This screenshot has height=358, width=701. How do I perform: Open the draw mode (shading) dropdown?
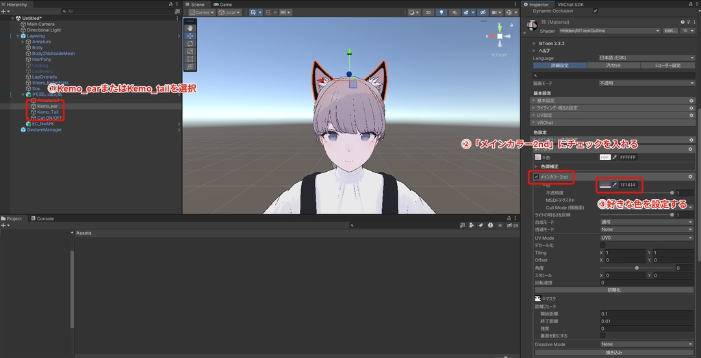(x=413, y=12)
